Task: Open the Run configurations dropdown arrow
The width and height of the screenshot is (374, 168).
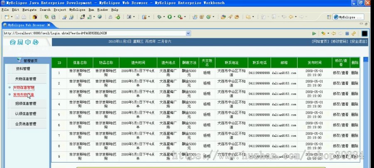Action: point(175,17)
